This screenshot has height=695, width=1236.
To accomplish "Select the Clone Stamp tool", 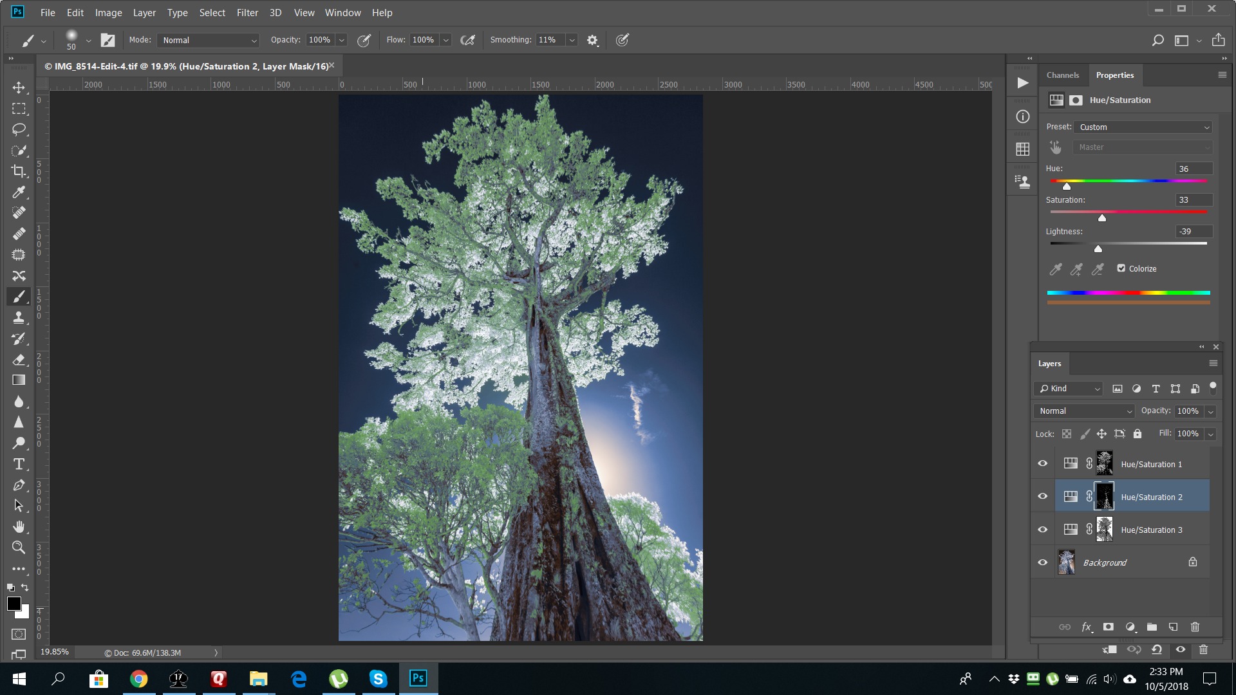I will point(19,318).
